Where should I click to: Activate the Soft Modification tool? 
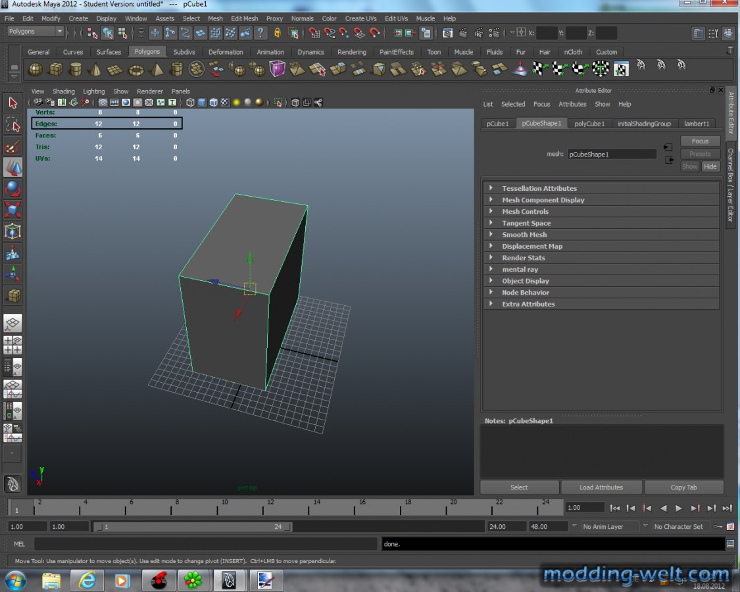[12, 253]
